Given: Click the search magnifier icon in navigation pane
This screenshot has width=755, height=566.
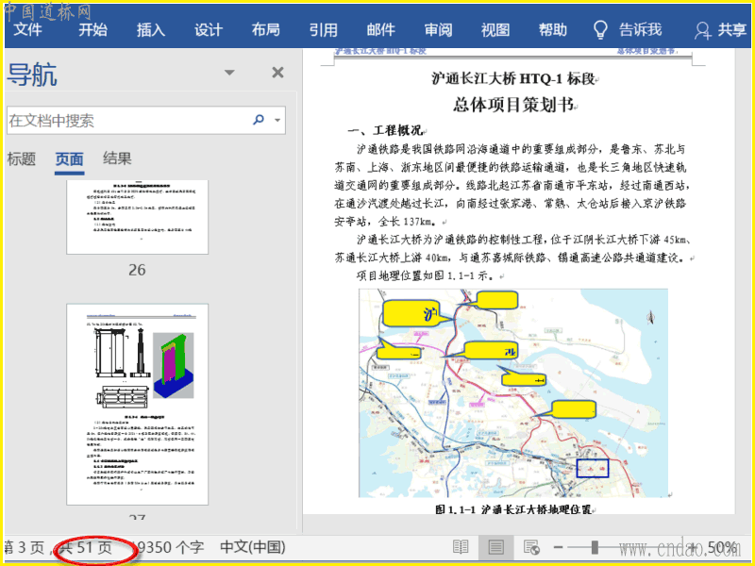Looking at the screenshot, I should click(x=259, y=121).
